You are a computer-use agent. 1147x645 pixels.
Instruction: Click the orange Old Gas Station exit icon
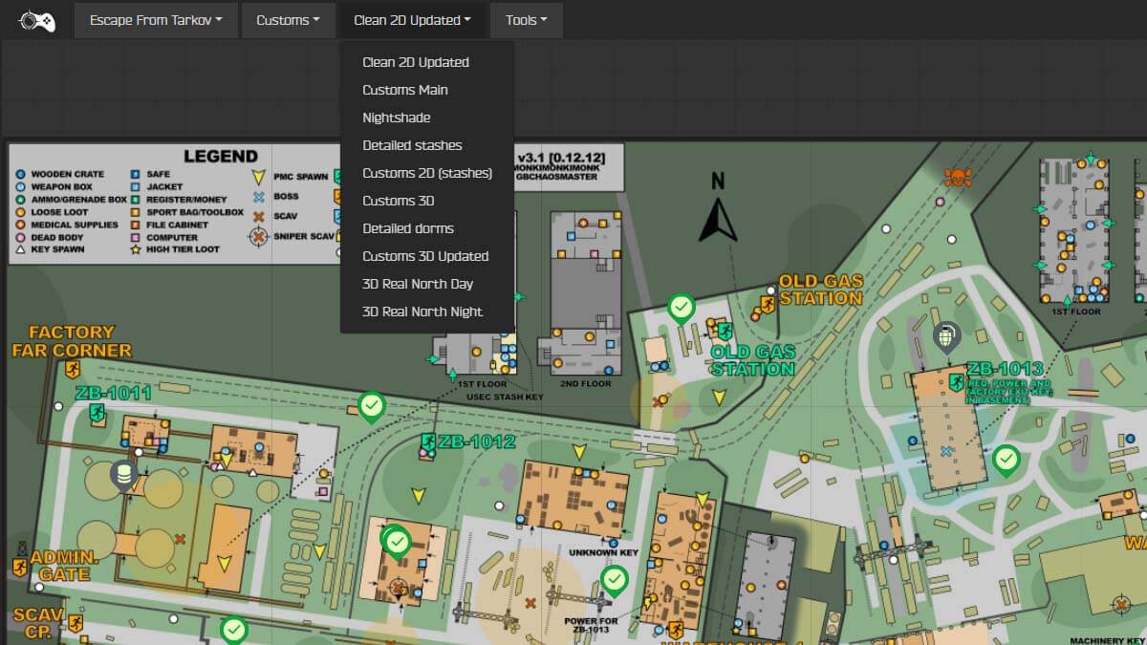coord(767,304)
